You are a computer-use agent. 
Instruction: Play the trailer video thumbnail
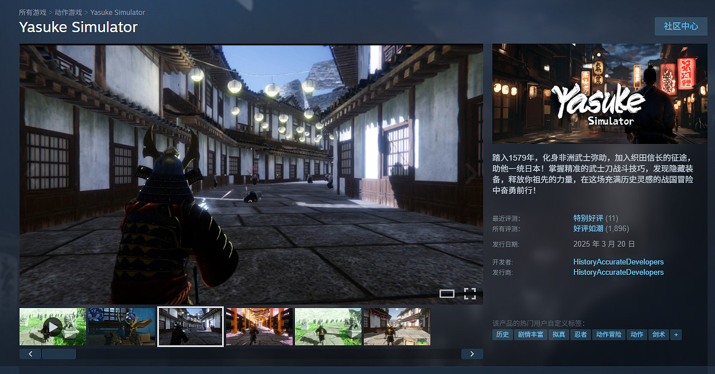[x=52, y=326]
